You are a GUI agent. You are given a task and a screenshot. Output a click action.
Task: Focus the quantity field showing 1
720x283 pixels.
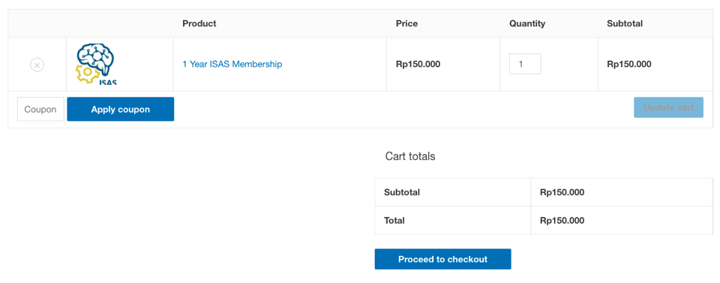tap(525, 64)
